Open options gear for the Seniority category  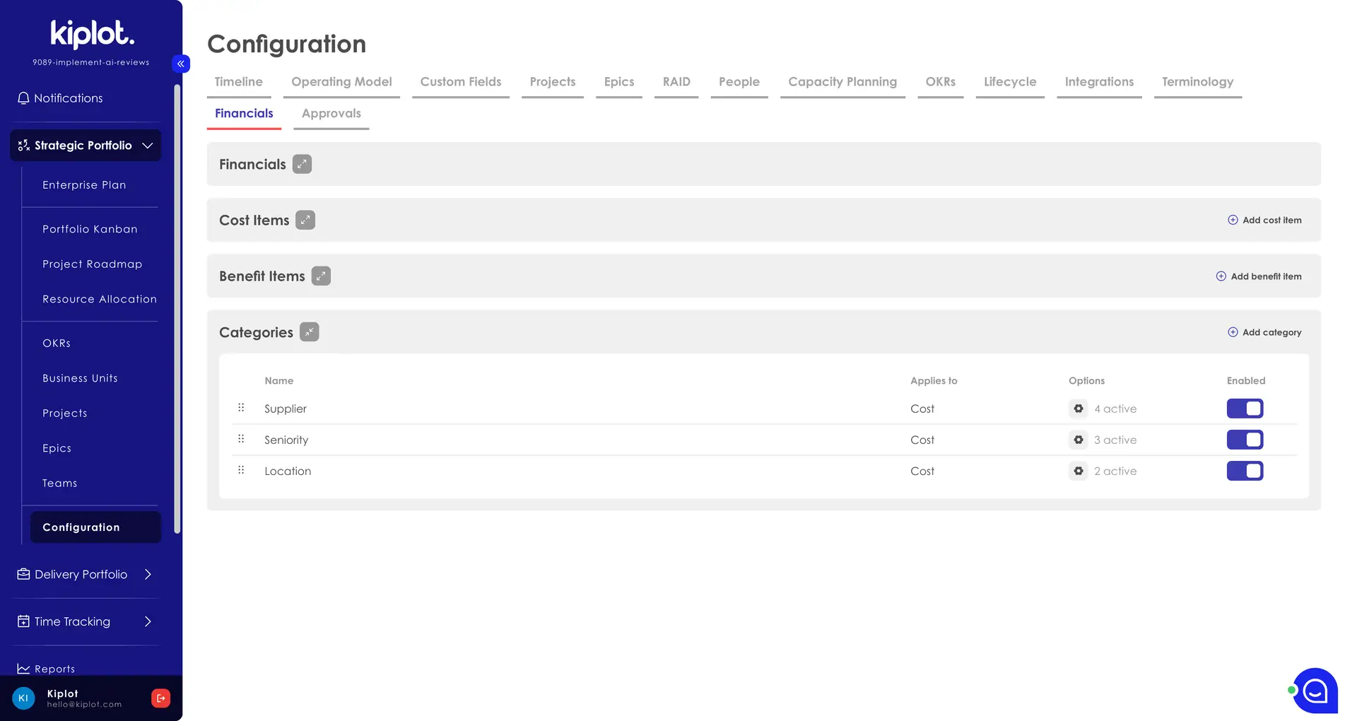pyautogui.click(x=1078, y=440)
